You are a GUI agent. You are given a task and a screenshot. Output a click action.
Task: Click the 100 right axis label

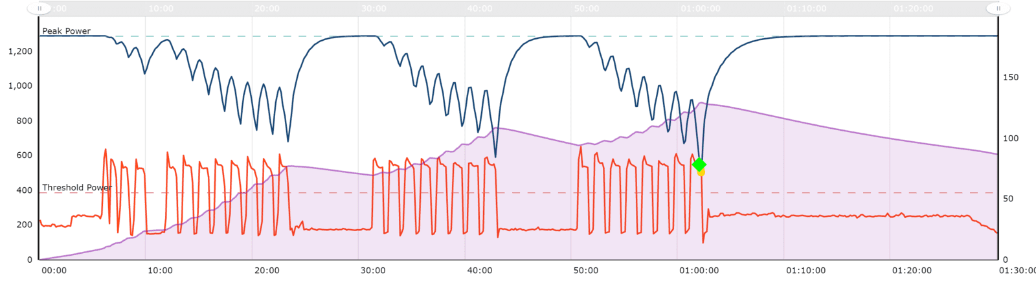click(1010, 138)
